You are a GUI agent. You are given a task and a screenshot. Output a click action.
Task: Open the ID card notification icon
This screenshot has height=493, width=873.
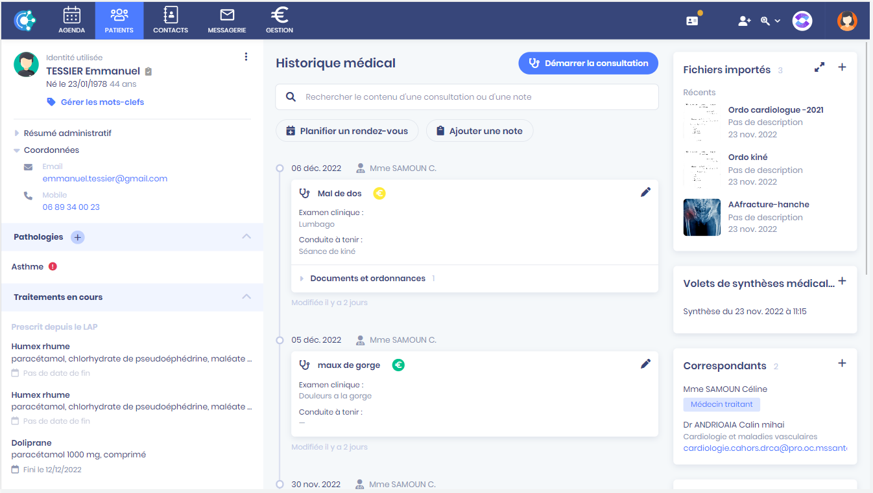(x=692, y=21)
